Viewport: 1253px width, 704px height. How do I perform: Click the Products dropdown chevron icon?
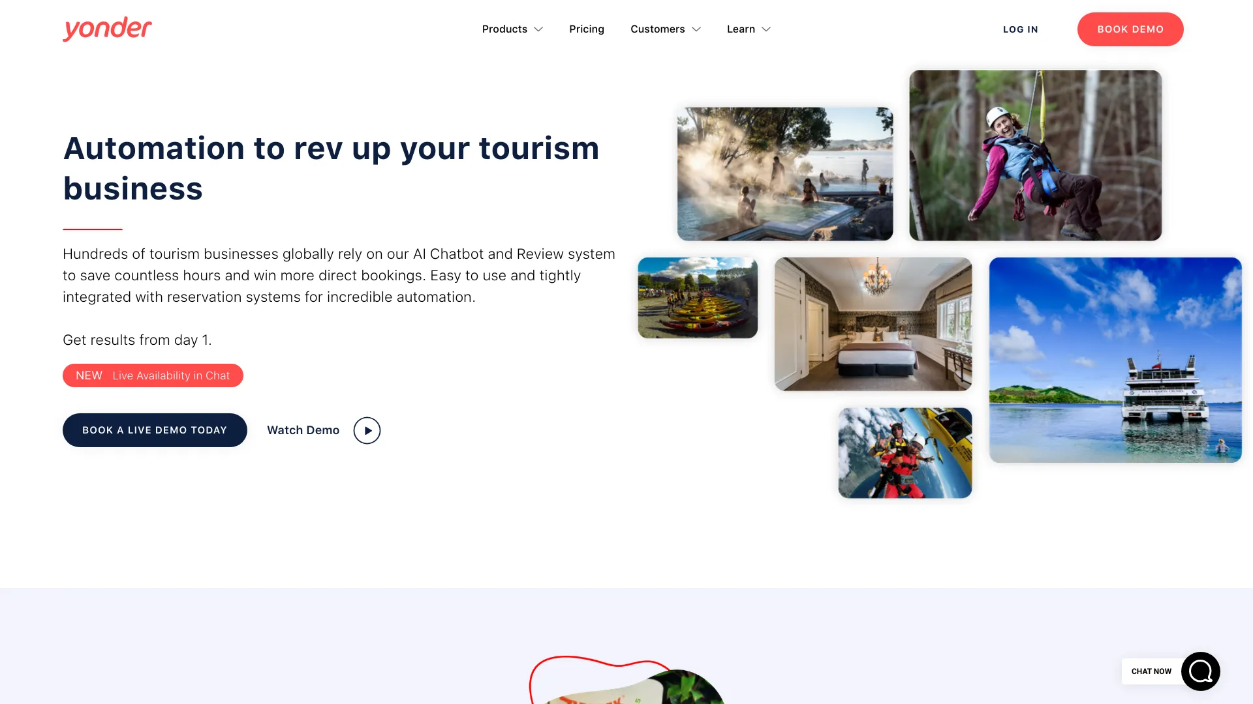[x=538, y=29]
